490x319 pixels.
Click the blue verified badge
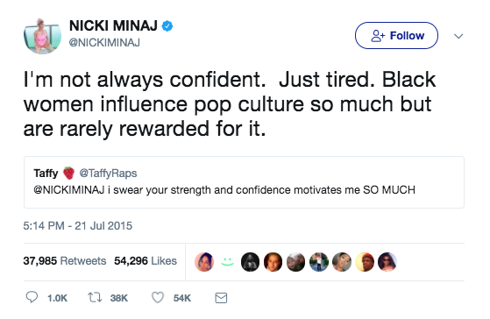pos(167,26)
